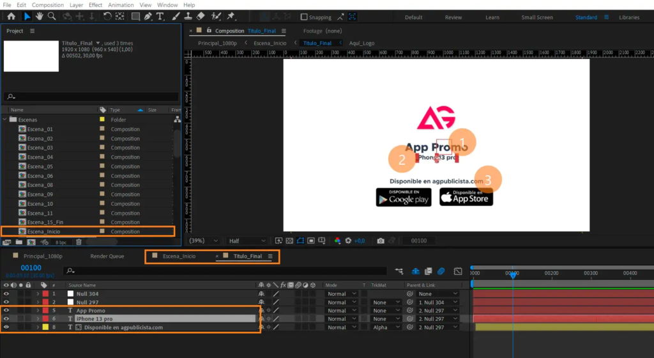Open the Libraries workspace
The width and height of the screenshot is (654, 358).
click(629, 17)
